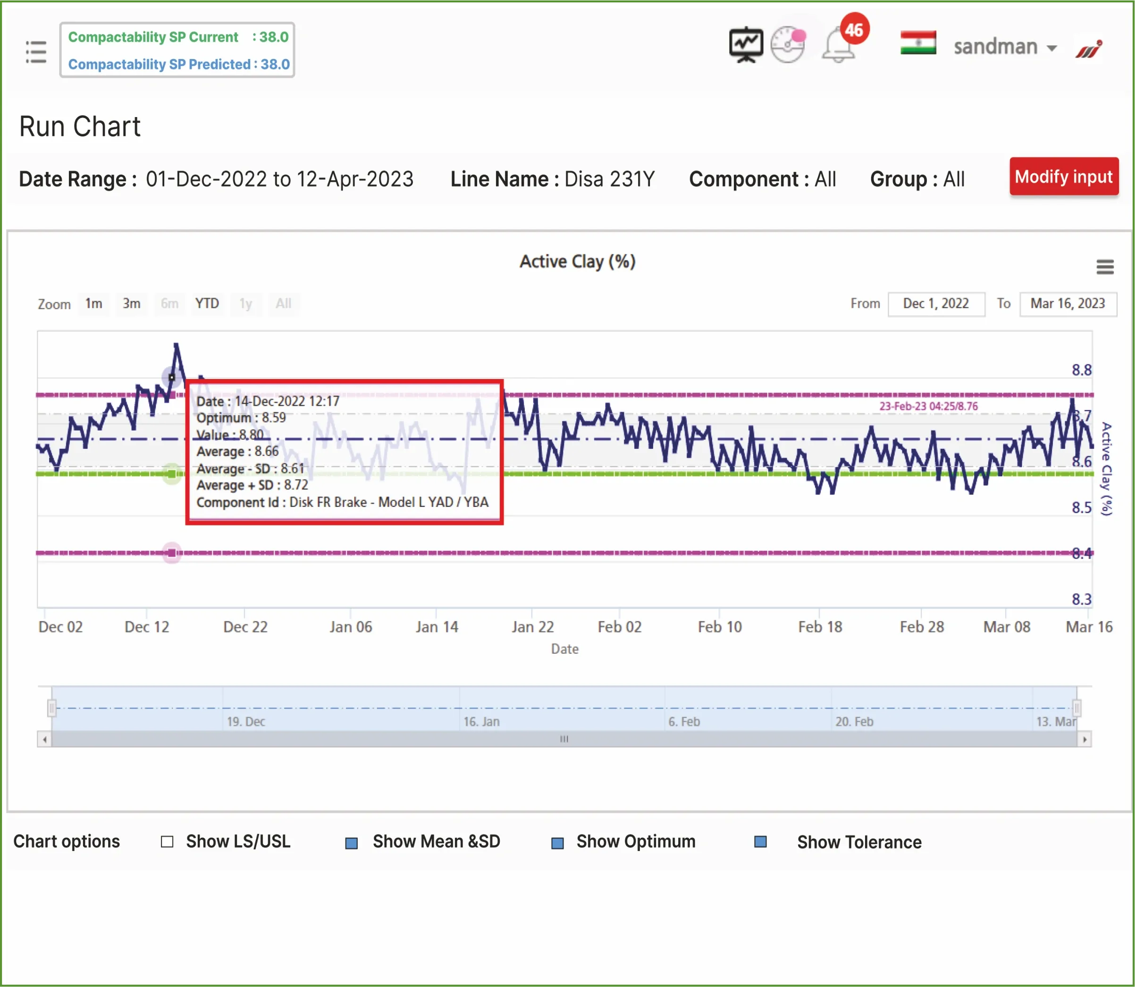This screenshot has height=987, width=1135.
Task: Open the chart hamburger context menu
Action: (1105, 267)
